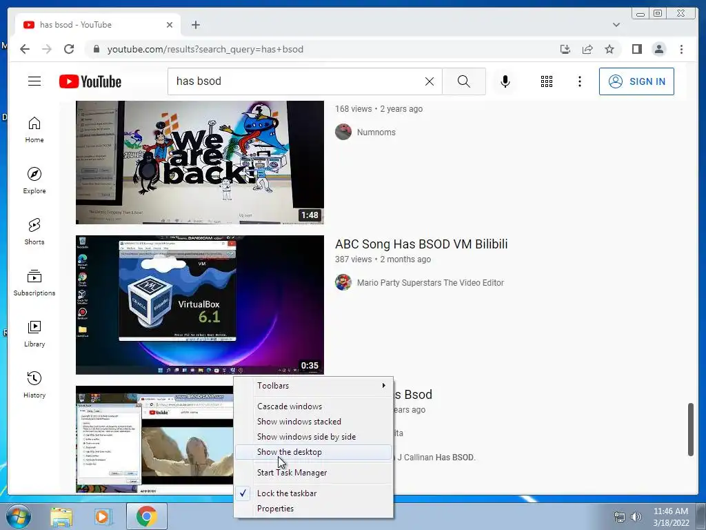
Task: Share this page via the share icon
Action: coord(587,49)
